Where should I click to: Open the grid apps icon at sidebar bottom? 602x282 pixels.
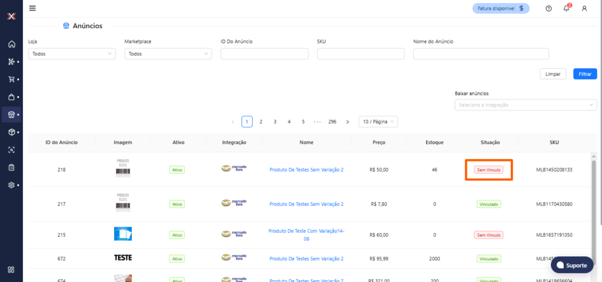[x=11, y=270]
